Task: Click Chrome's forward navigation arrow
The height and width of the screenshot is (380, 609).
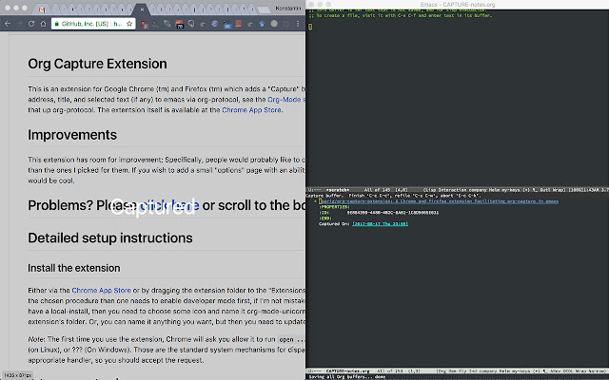Action: 19,24
